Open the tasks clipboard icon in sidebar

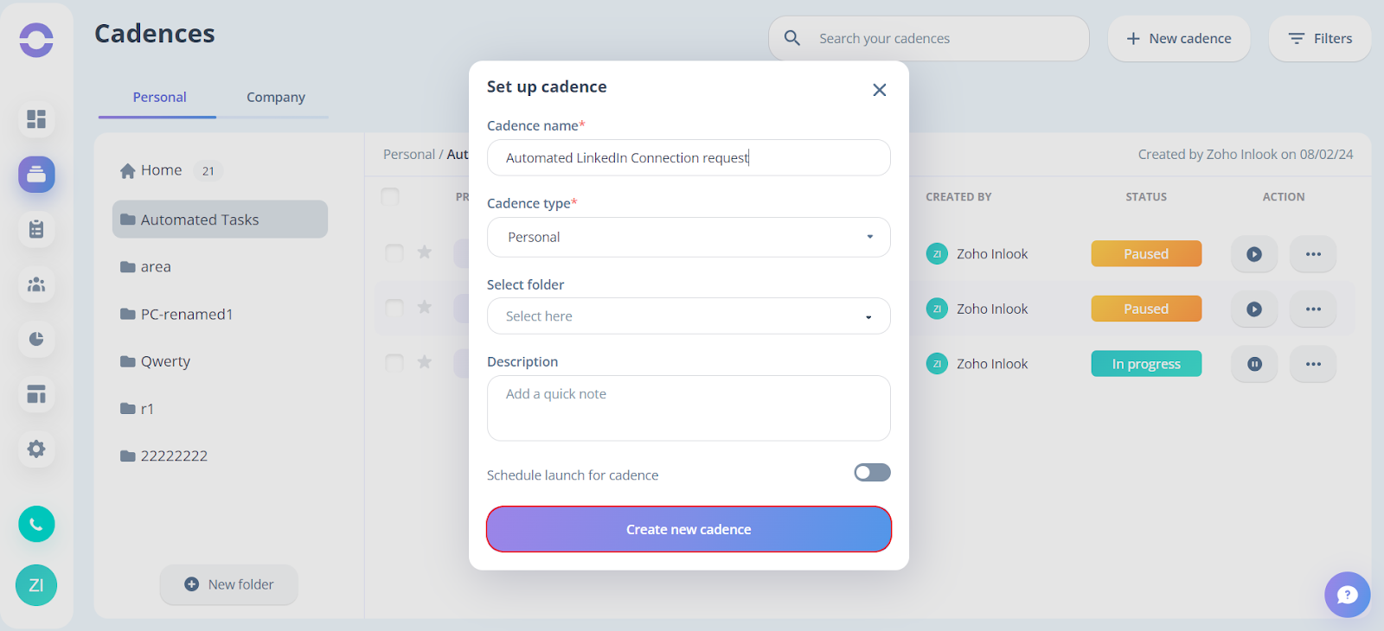click(36, 229)
